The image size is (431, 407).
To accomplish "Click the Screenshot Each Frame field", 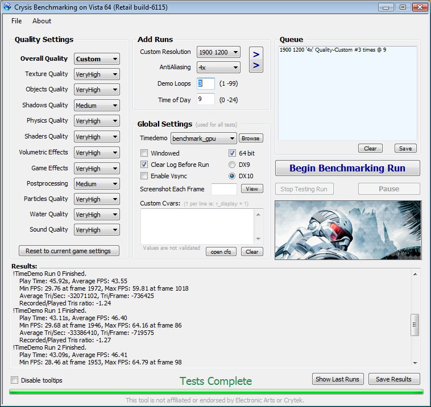I will pyautogui.click(x=224, y=189).
